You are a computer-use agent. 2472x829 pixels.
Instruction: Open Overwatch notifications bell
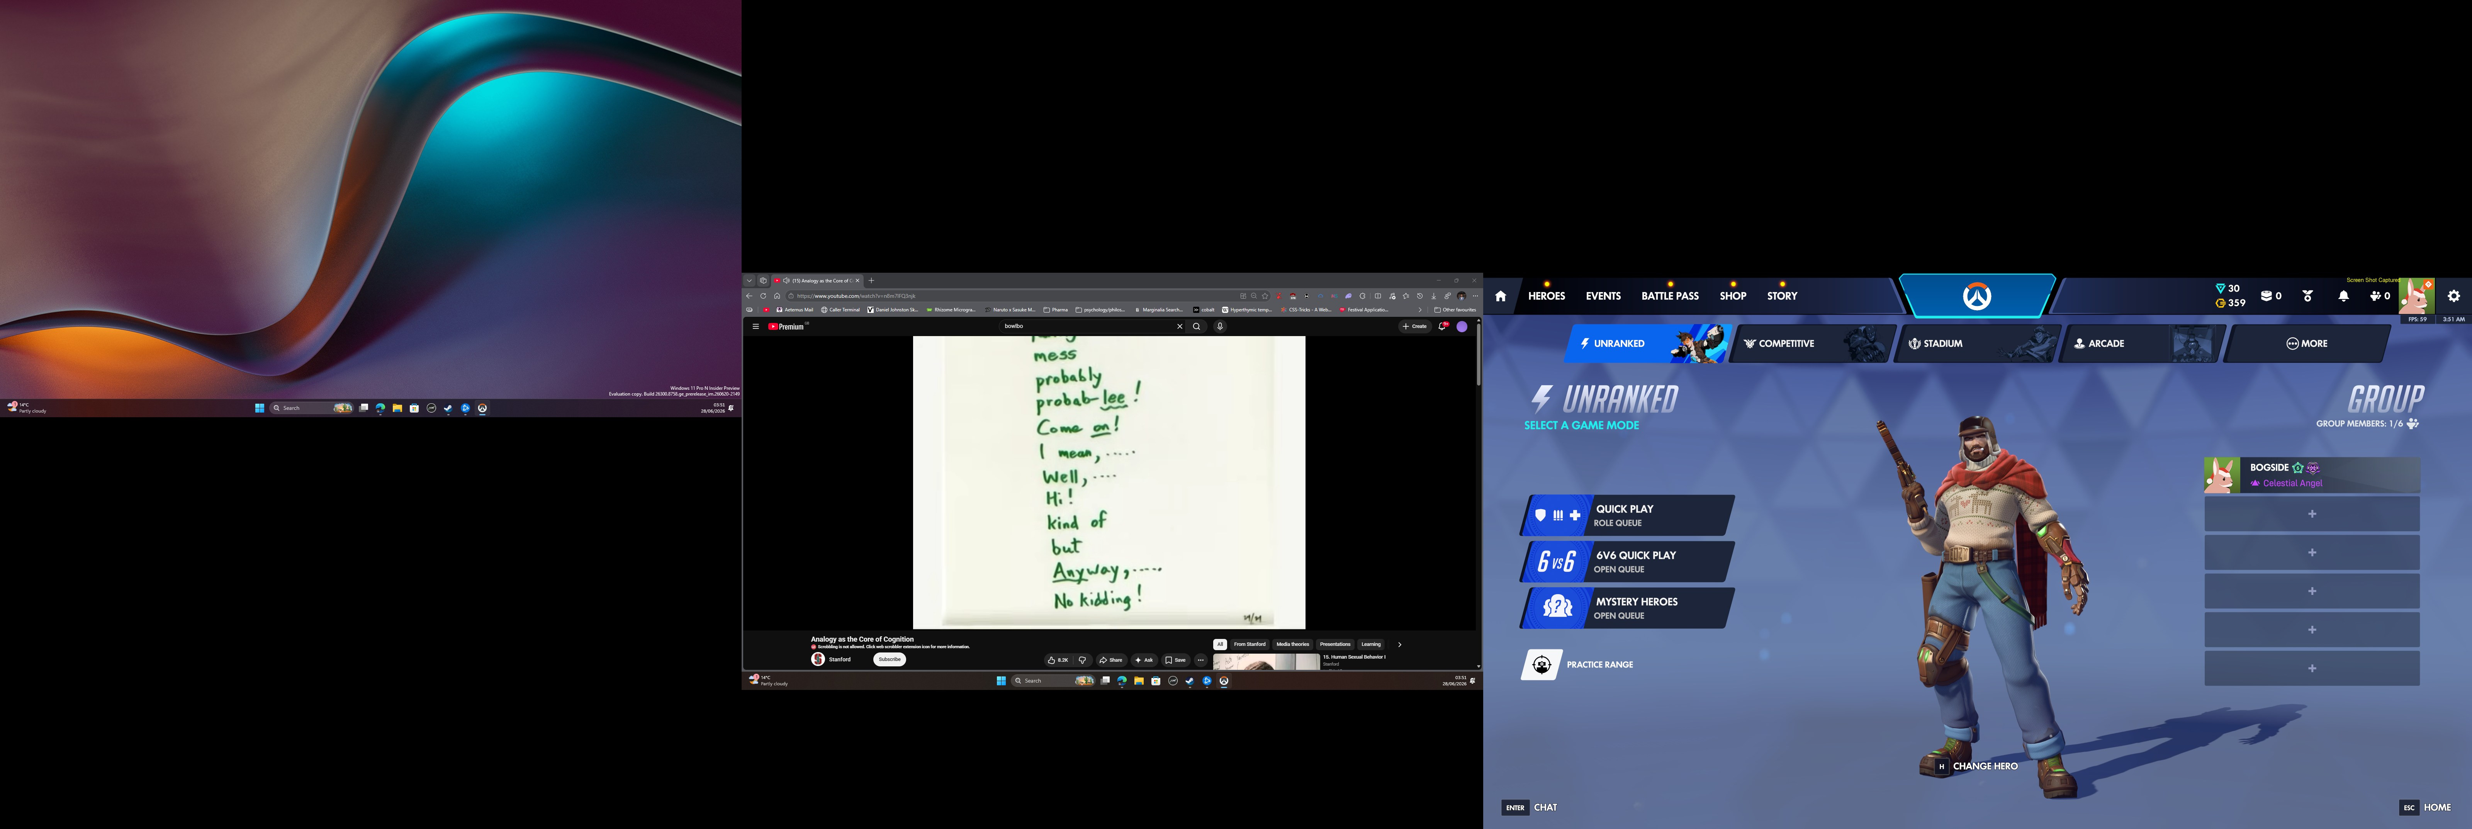2343,296
